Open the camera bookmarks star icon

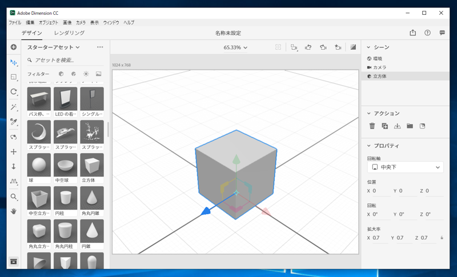click(x=338, y=47)
